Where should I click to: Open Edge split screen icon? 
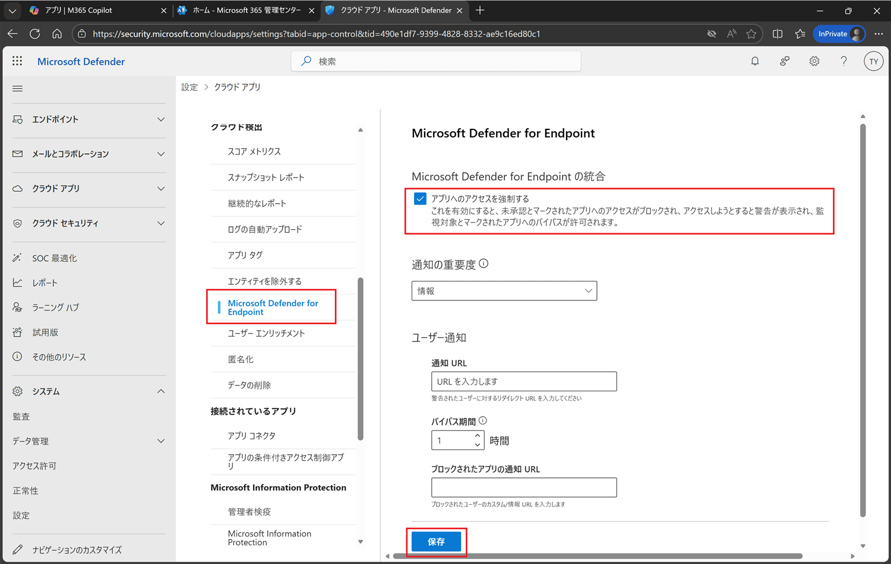778,34
